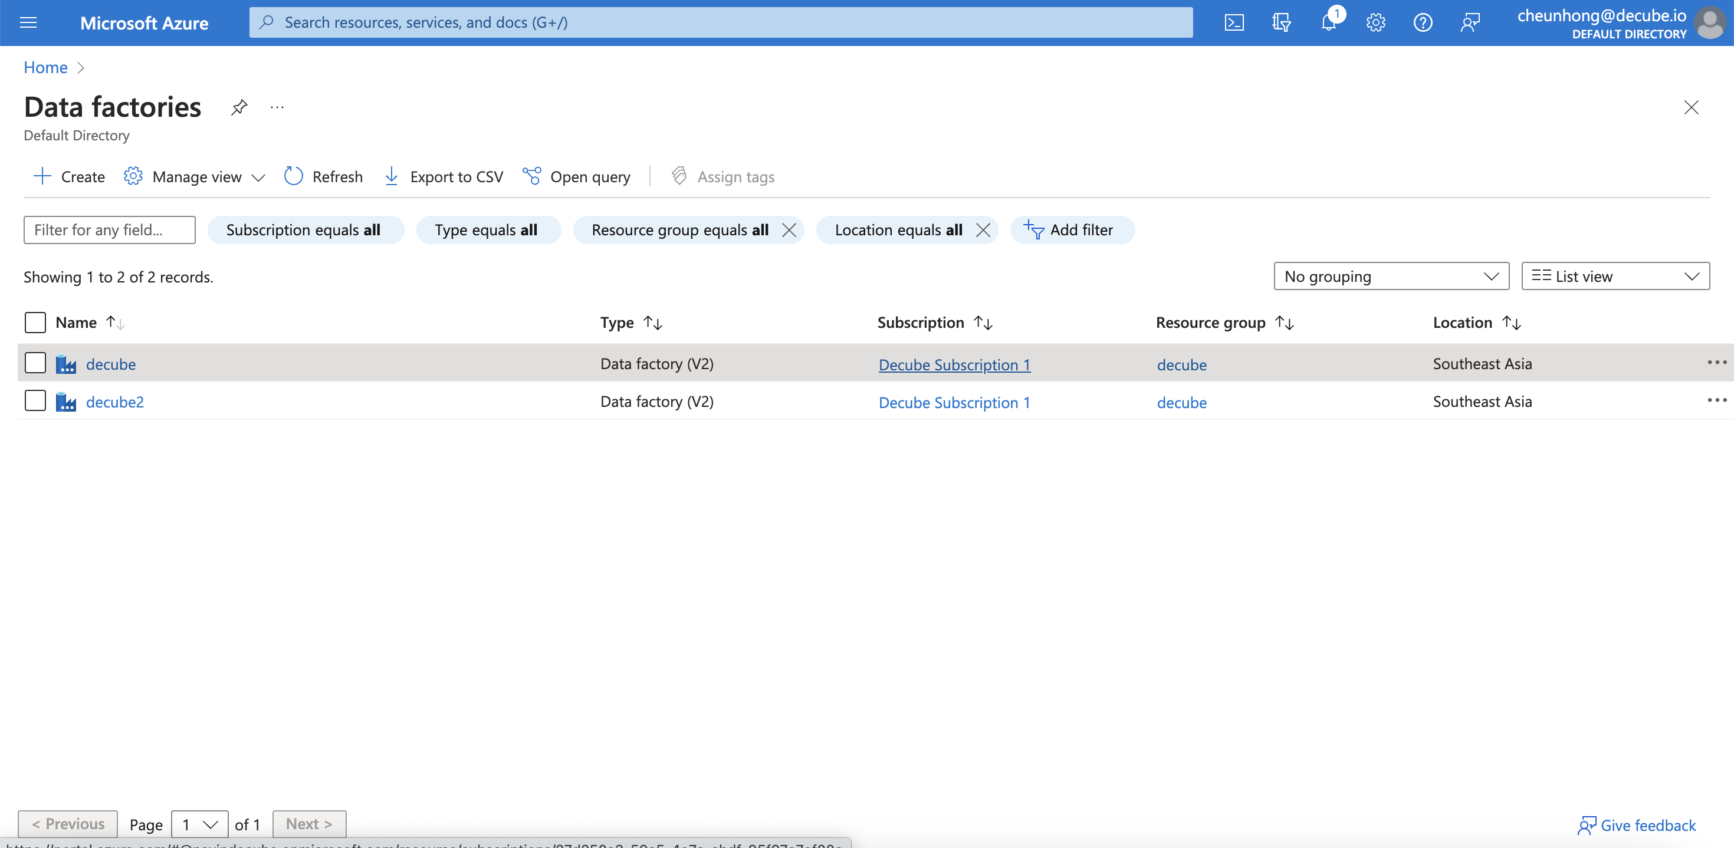Open the decube2 data factory link

tap(114, 402)
